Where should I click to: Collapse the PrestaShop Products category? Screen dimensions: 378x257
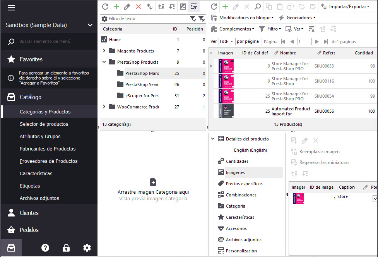tap(104, 62)
